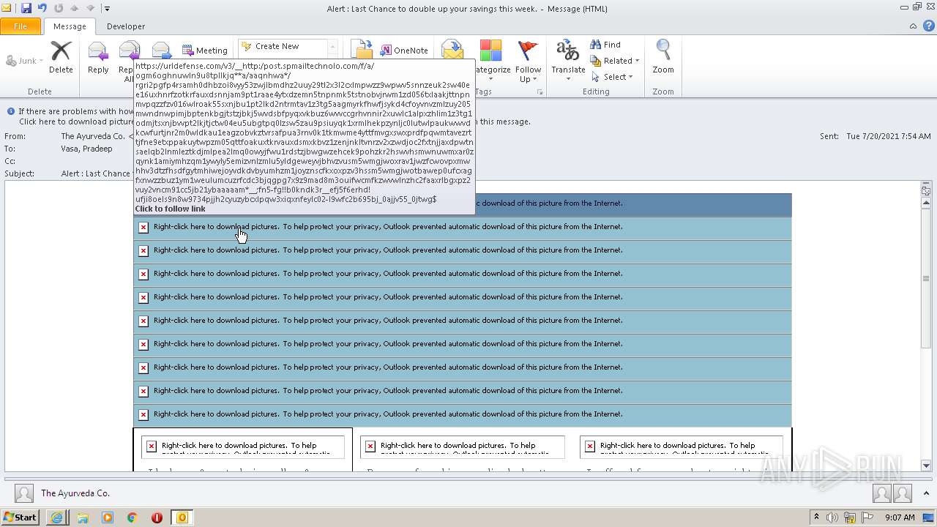Click the Save icon in quick access toolbar

click(x=26, y=8)
